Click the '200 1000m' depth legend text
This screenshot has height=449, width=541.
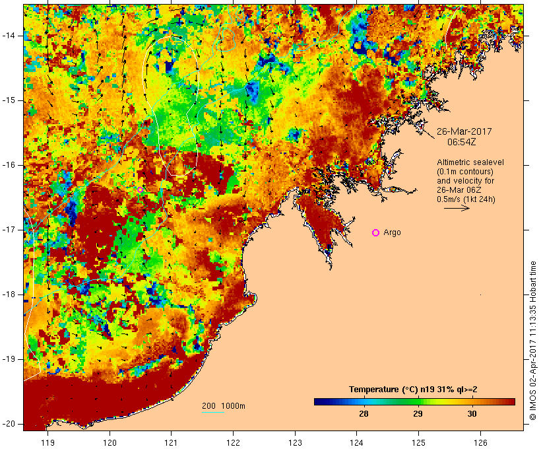point(224,406)
